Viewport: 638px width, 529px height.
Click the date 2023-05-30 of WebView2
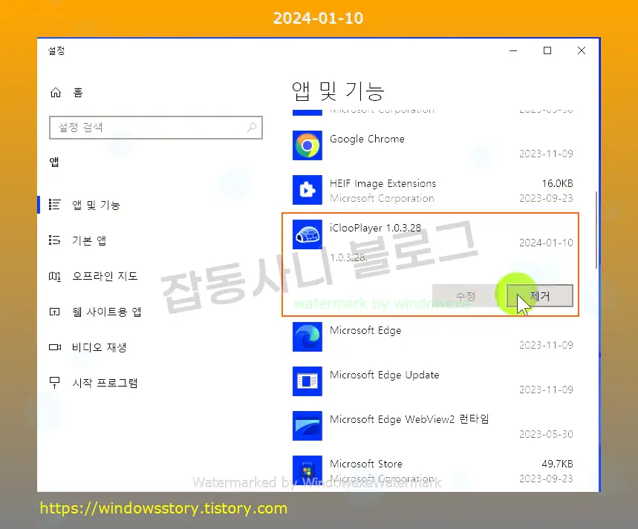546,434
